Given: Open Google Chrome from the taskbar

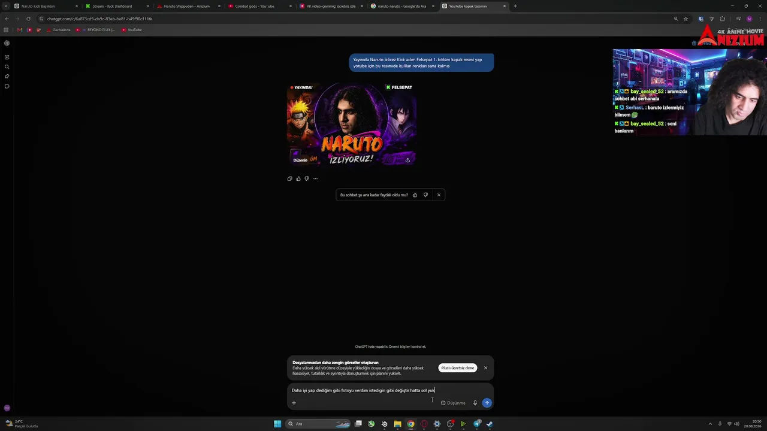Looking at the screenshot, I should click(x=410, y=424).
